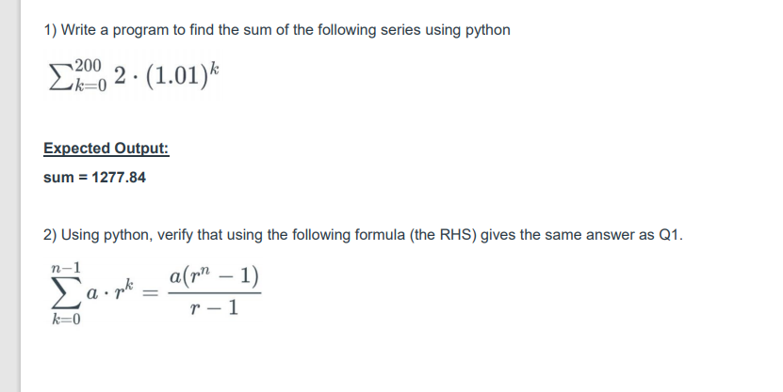Click the large sigma in the second formula
The width and height of the screenshot is (783, 392).
click(x=66, y=293)
